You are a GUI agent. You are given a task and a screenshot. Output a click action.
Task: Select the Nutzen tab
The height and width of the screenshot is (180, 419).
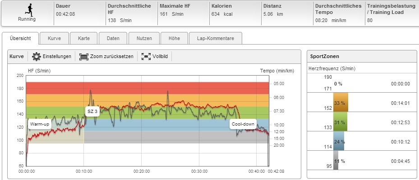144,39
